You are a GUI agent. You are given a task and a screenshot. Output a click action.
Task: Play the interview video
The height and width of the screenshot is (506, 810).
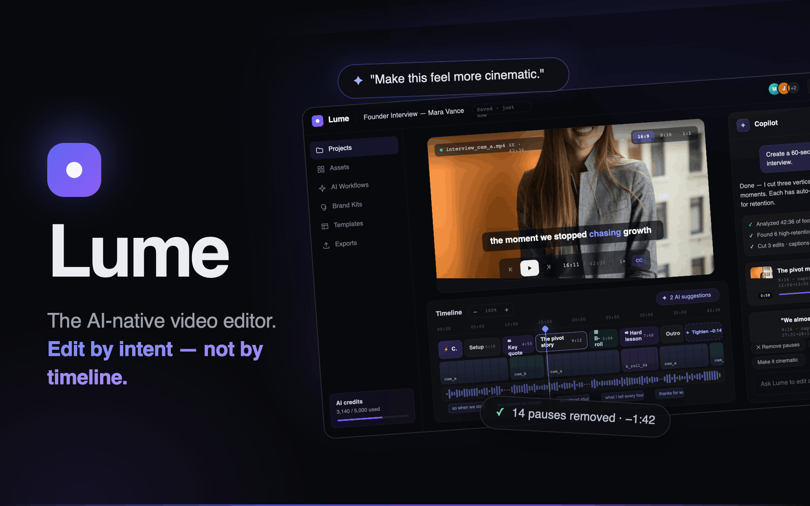pos(529,268)
